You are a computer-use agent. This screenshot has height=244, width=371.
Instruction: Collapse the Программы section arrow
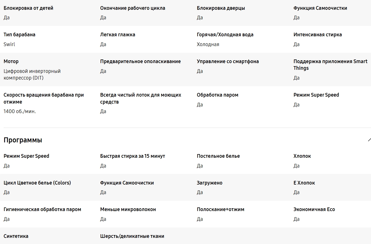(369, 140)
